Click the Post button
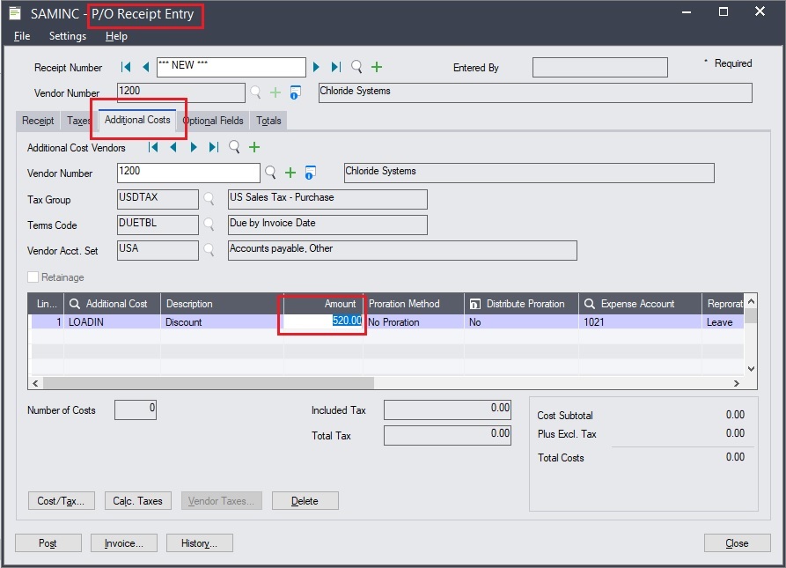The width and height of the screenshot is (786, 568). 48,543
